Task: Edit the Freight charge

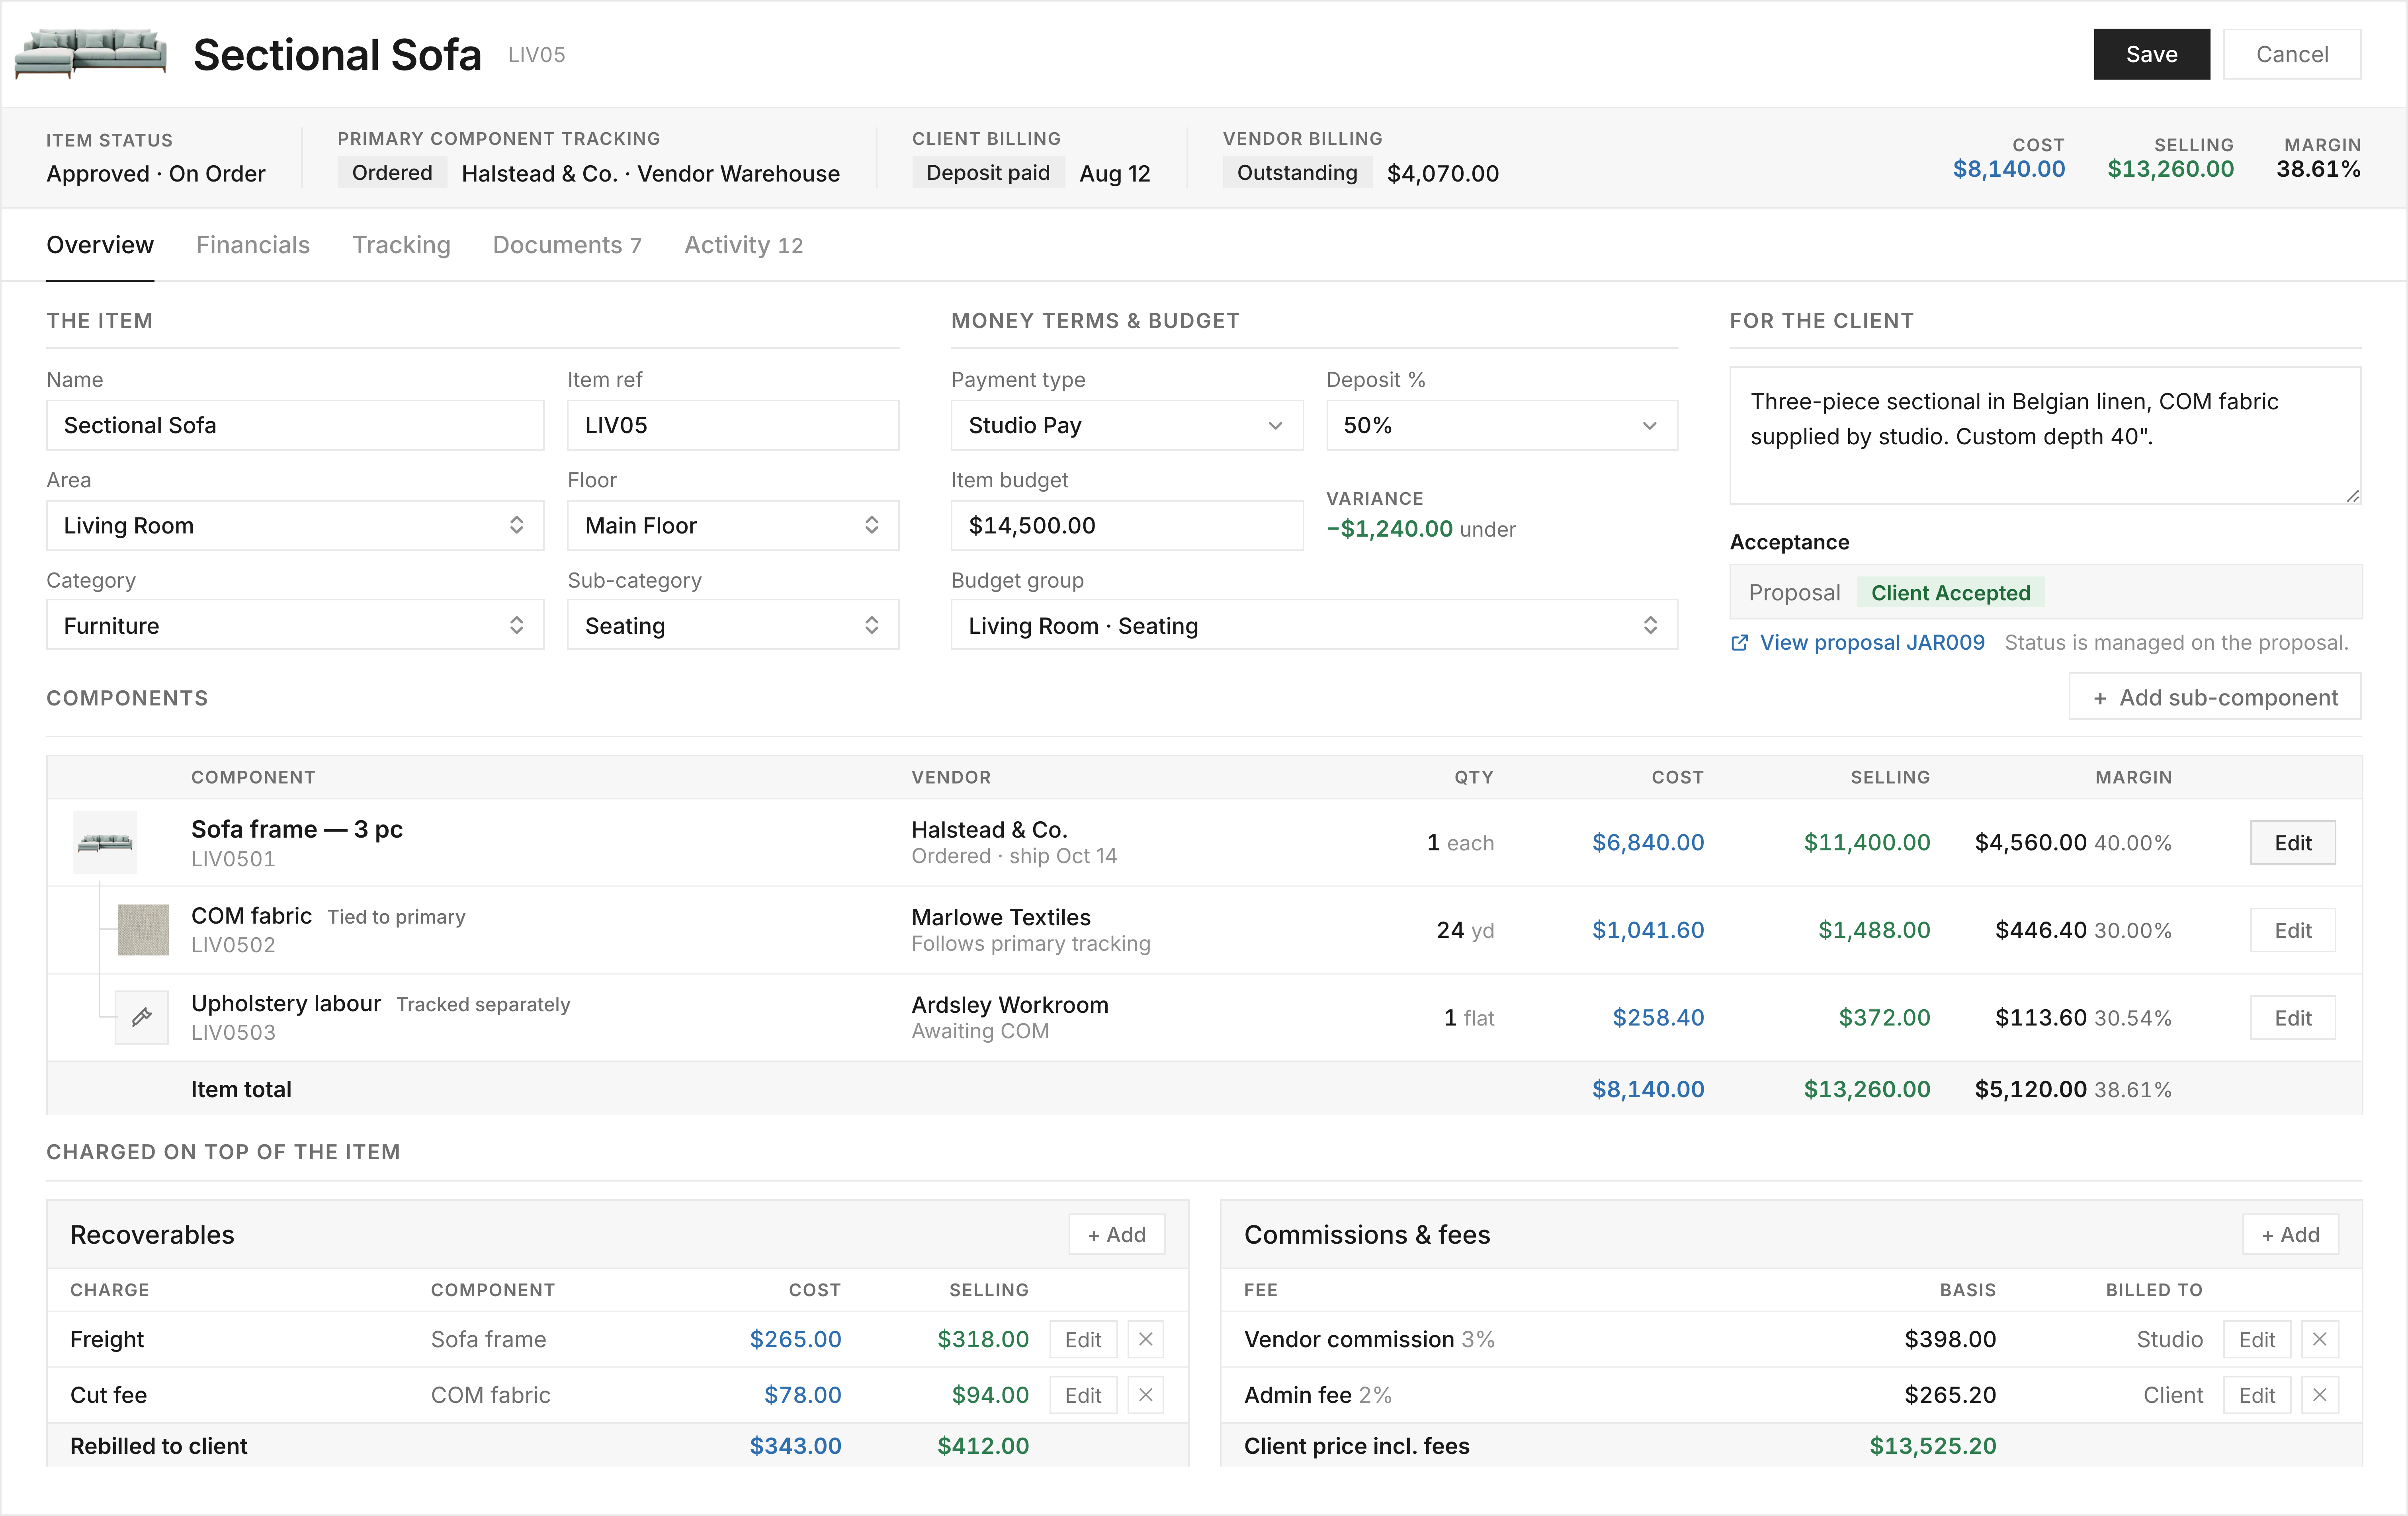Action: 1083,1339
